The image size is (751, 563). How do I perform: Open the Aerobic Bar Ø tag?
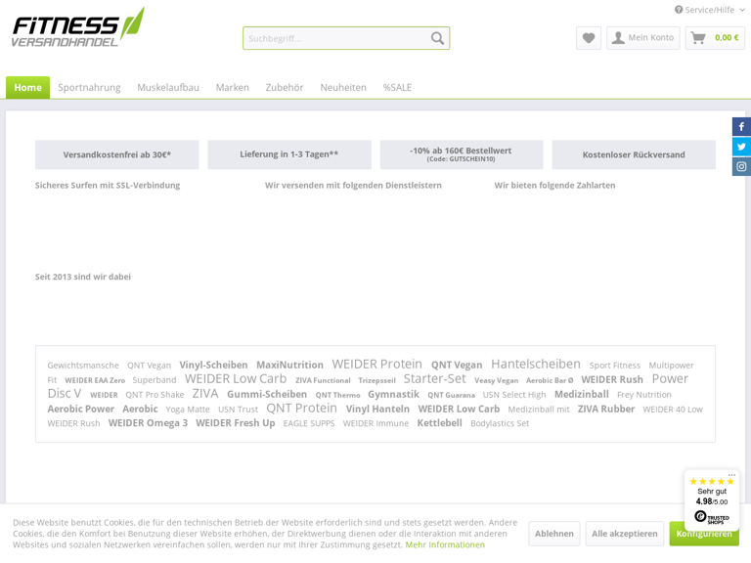coord(550,380)
